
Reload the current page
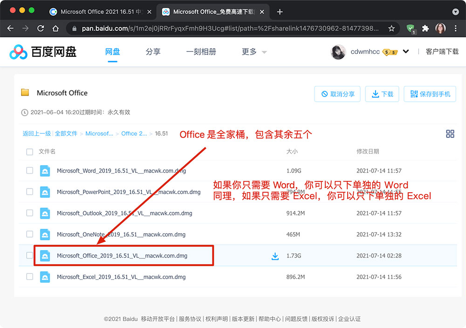(41, 28)
